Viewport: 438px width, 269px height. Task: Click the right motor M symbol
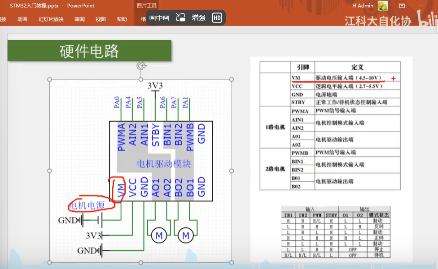(185, 235)
